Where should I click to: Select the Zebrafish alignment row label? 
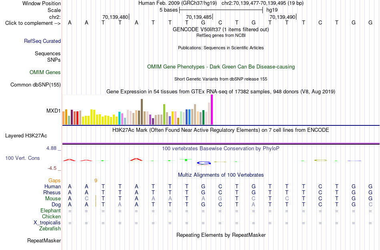coord(50,228)
